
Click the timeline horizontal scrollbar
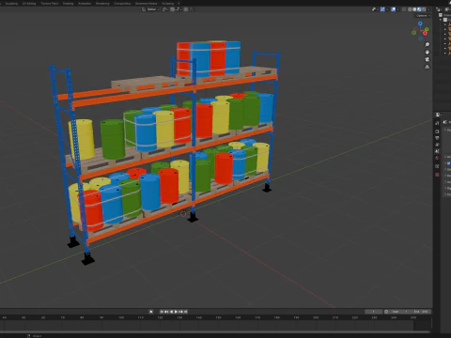[x=216, y=331]
